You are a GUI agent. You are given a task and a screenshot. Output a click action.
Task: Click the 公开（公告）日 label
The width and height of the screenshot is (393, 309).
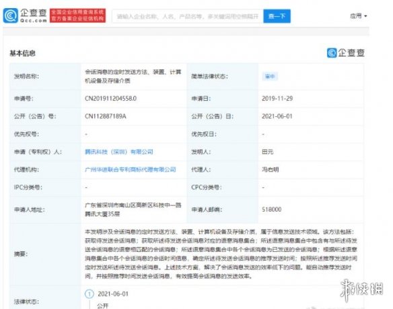(212, 116)
